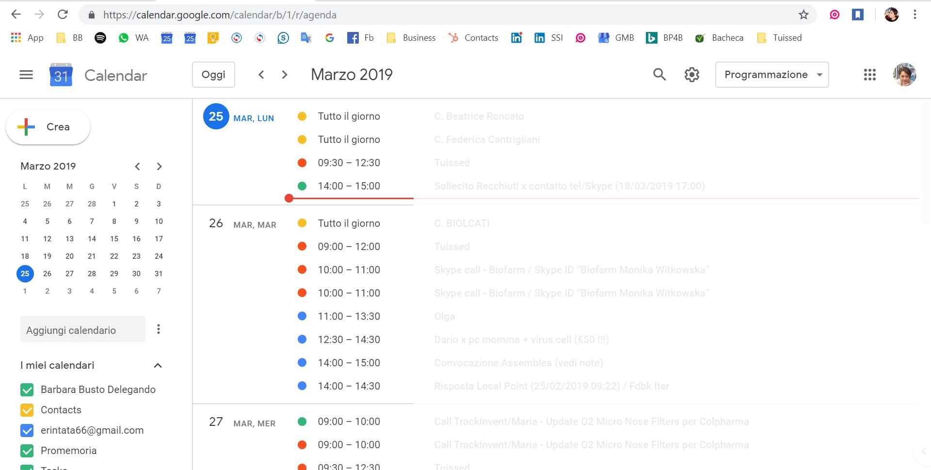Open the settings gear menu
This screenshot has width=931, height=470.
click(692, 75)
